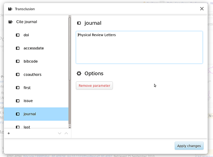Click the Transclusion title text
This screenshot has width=213, height=157.
click(25, 9)
